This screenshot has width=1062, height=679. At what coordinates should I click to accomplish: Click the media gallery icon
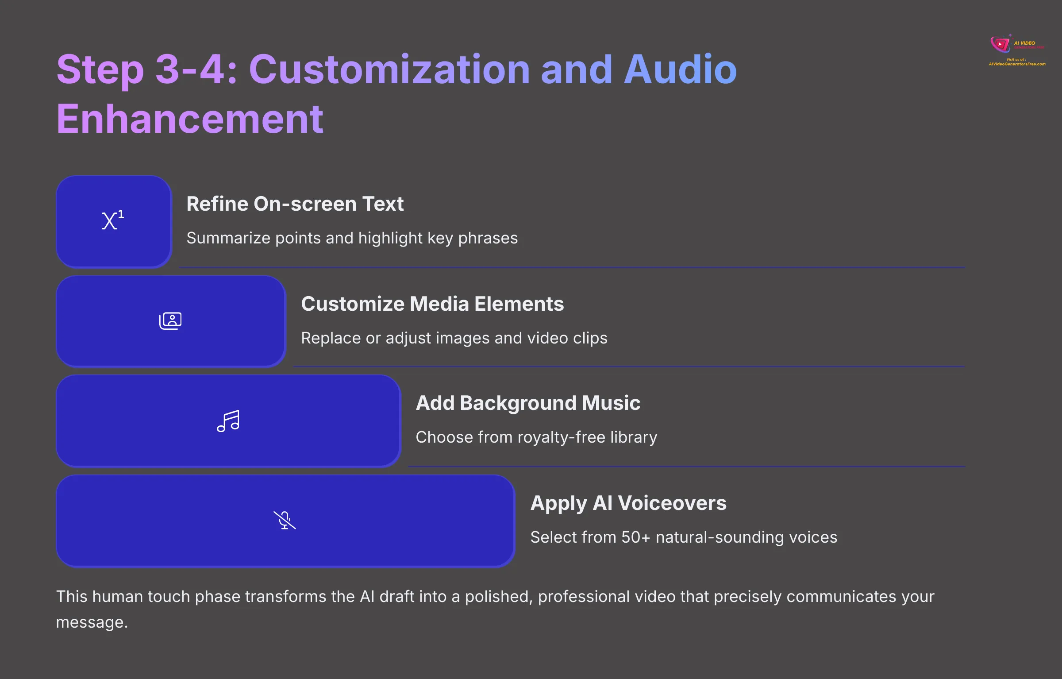point(170,321)
